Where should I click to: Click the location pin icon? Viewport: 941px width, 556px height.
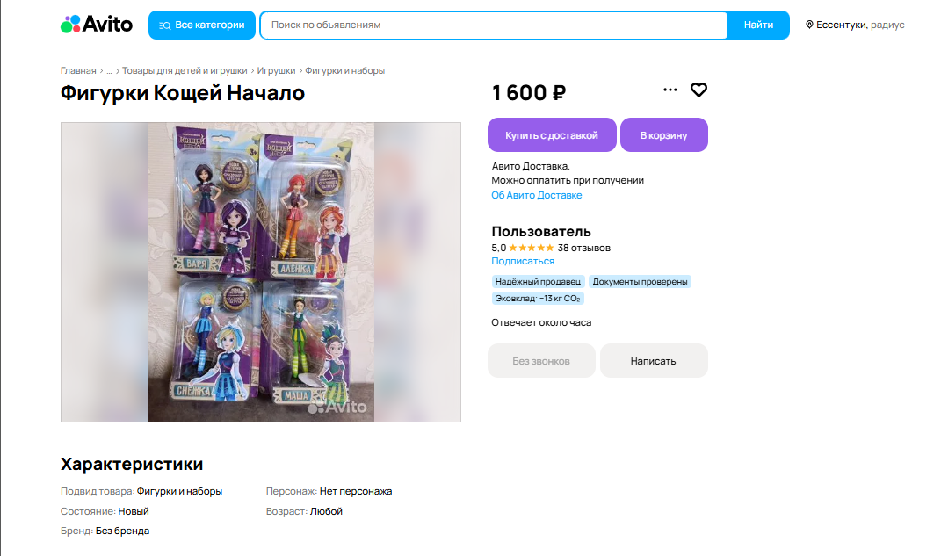809,25
